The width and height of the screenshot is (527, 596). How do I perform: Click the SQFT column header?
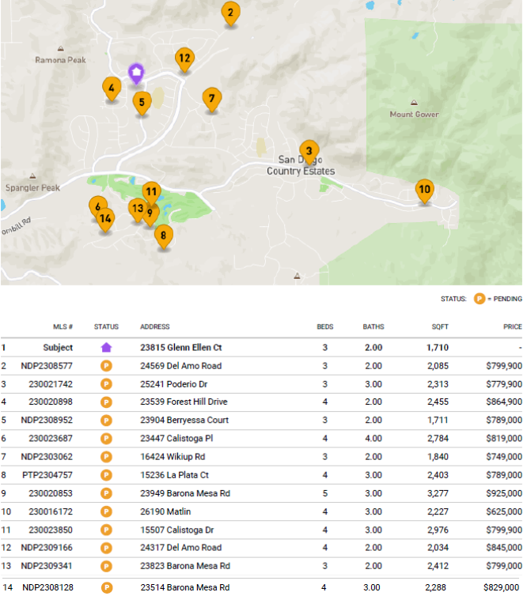(440, 326)
